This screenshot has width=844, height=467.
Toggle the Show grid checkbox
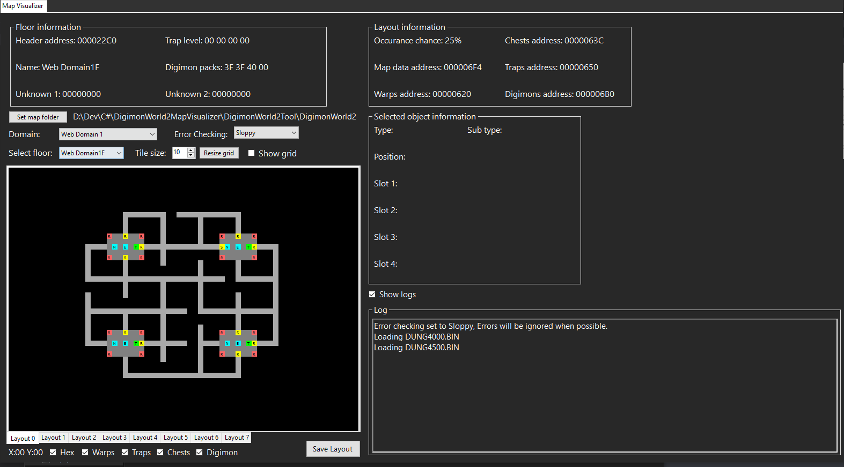251,153
